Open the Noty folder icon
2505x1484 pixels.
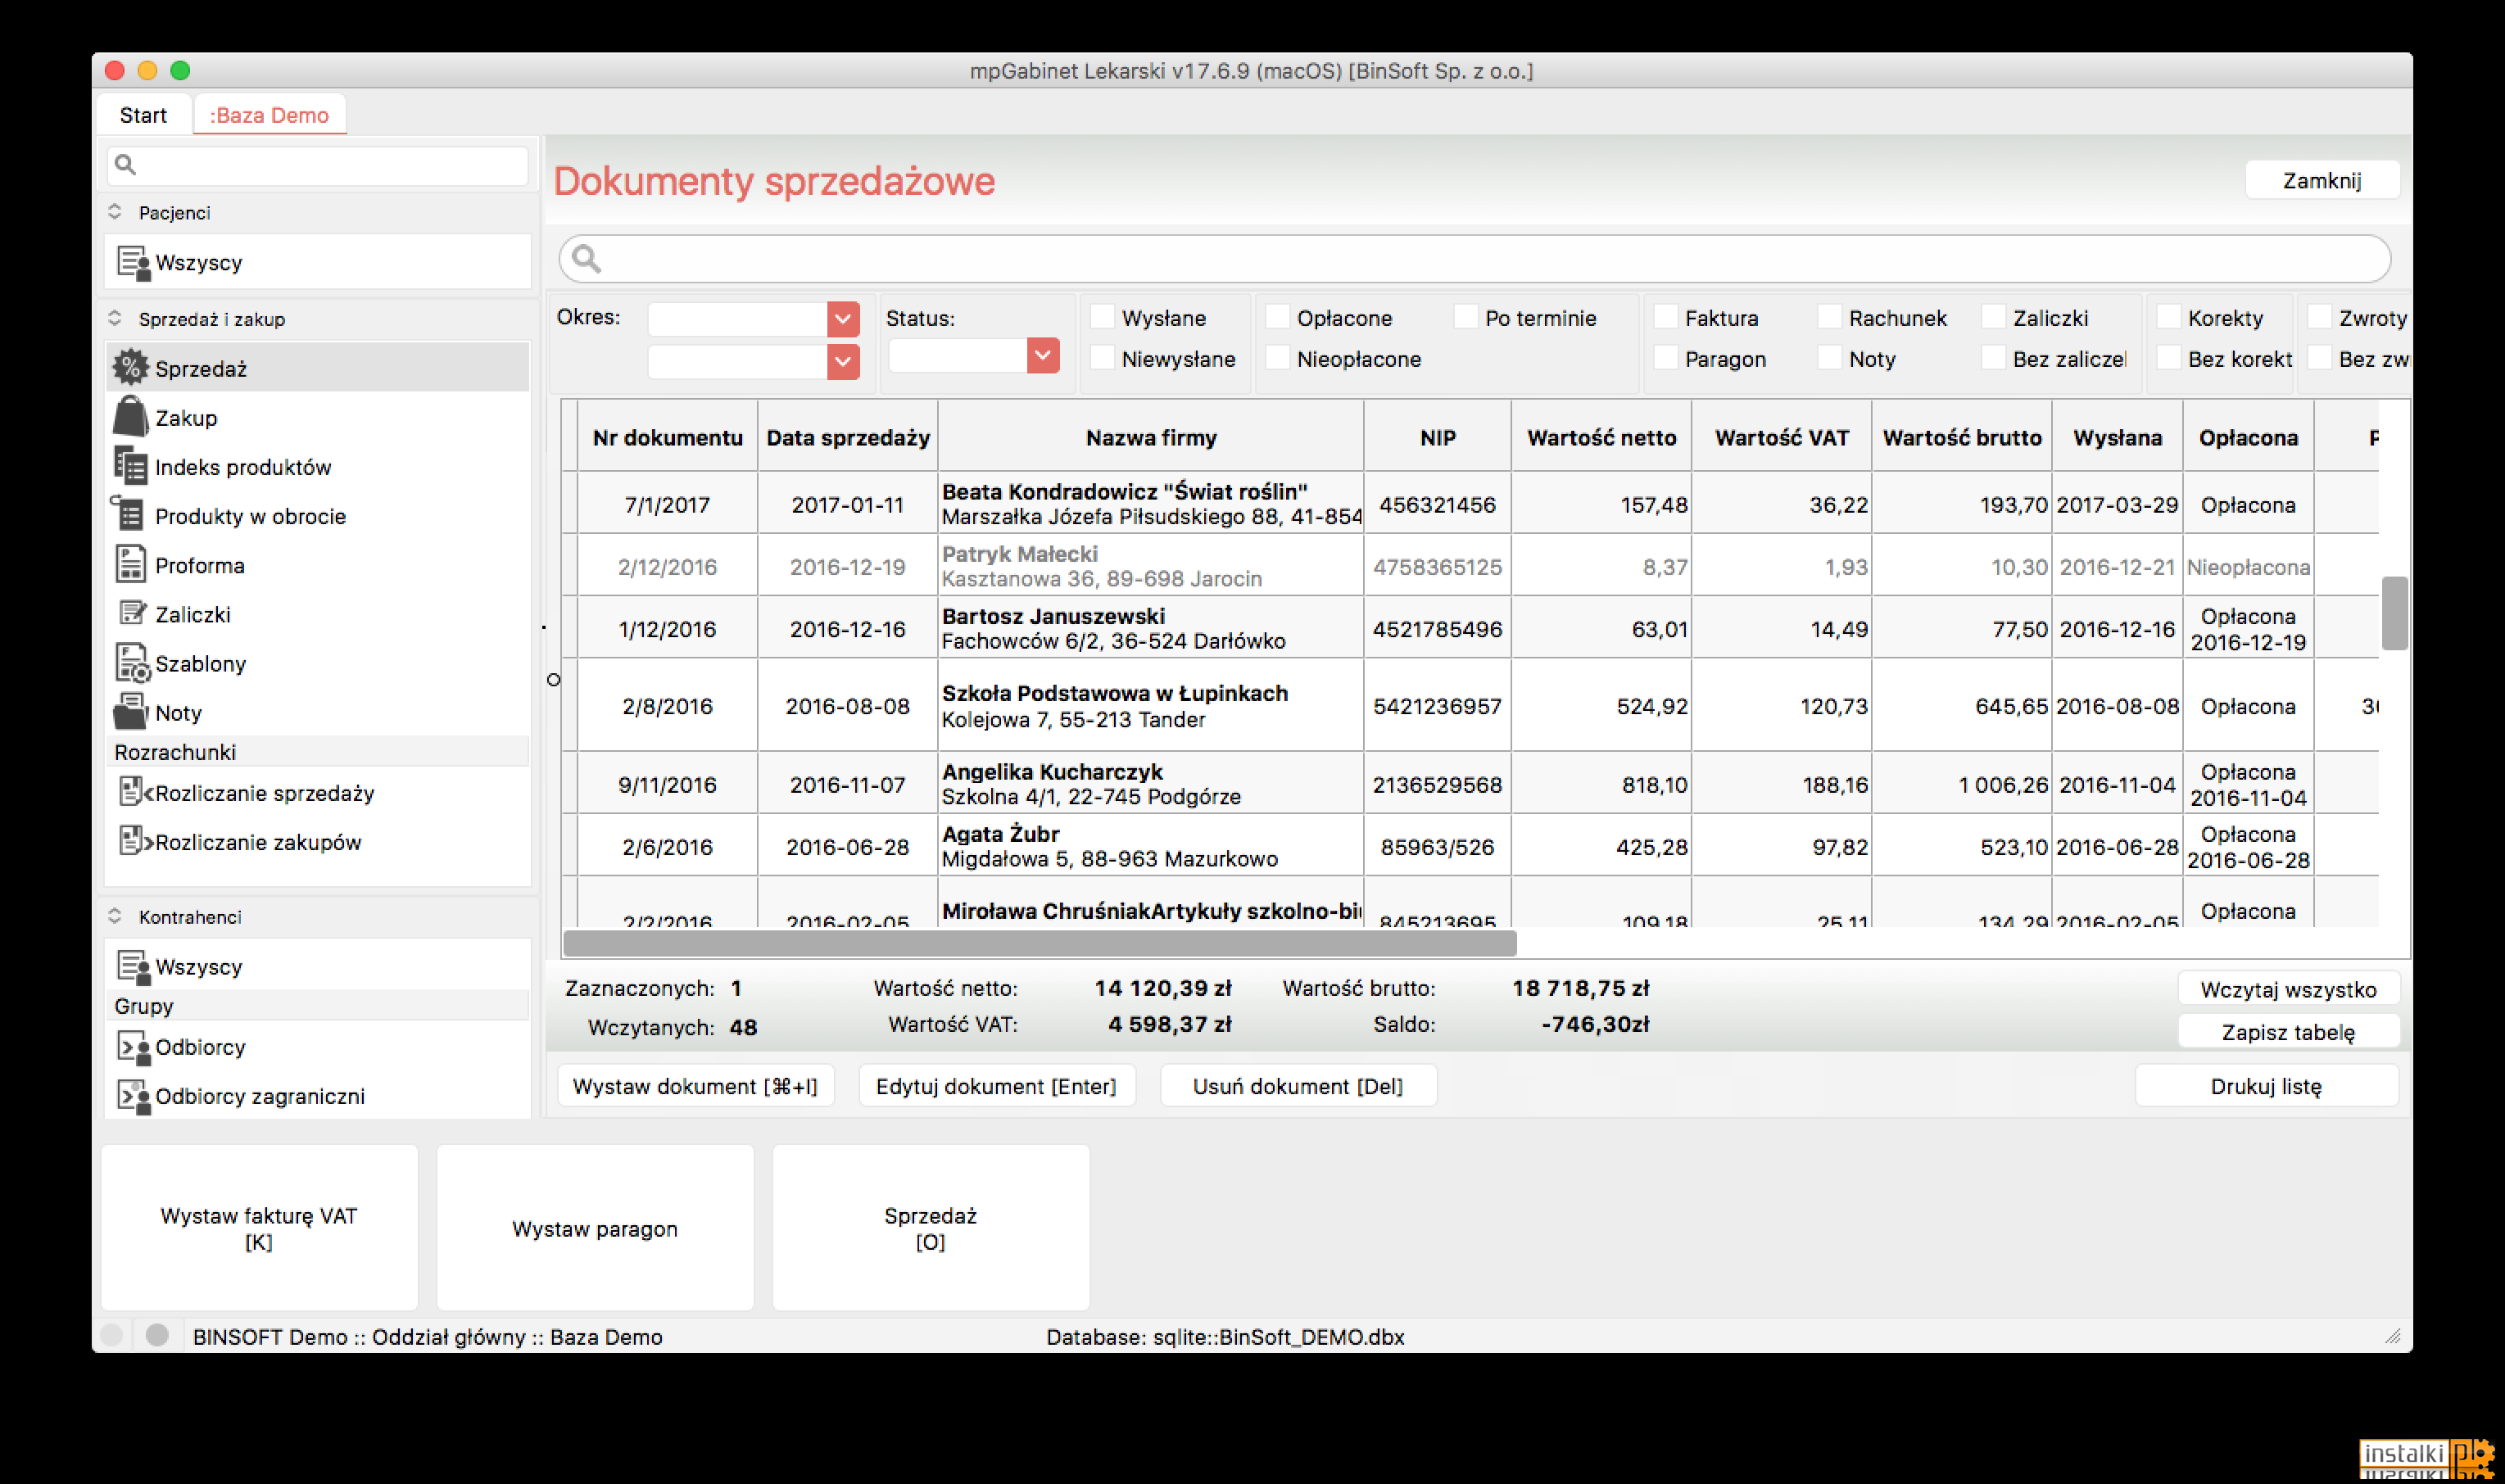click(130, 712)
